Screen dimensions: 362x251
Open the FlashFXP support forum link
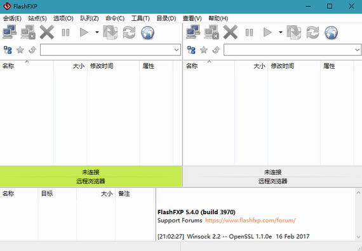tap(250, 220)
